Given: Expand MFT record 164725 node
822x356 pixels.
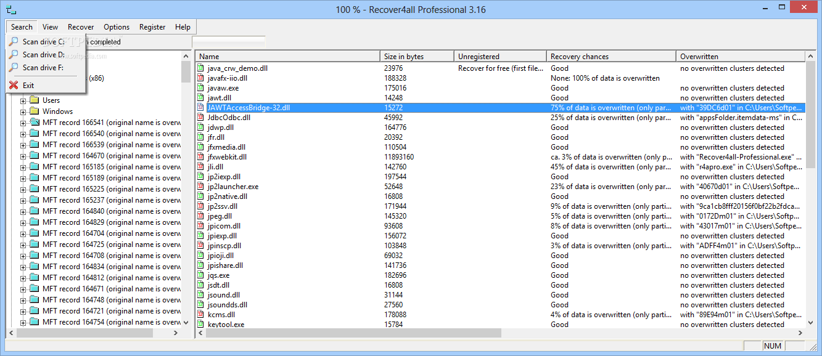Looking at the screenshot, I should click(23, 245).
